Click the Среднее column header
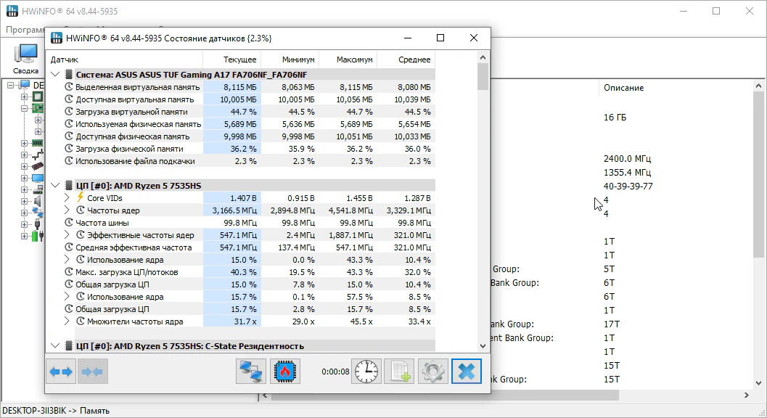 [406, 60]
